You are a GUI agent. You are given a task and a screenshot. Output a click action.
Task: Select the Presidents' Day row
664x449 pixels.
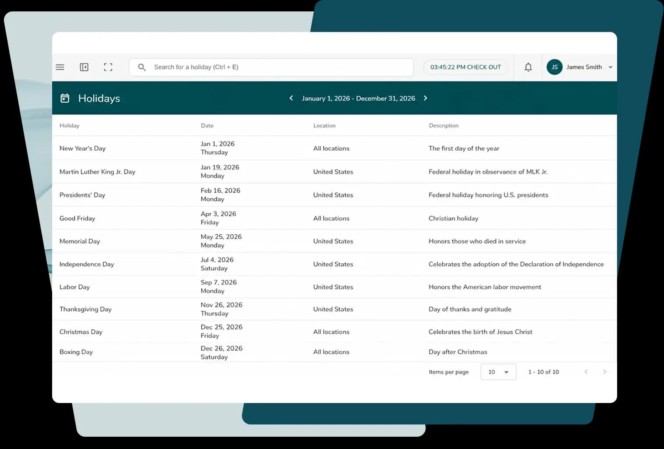pos(334,195)
